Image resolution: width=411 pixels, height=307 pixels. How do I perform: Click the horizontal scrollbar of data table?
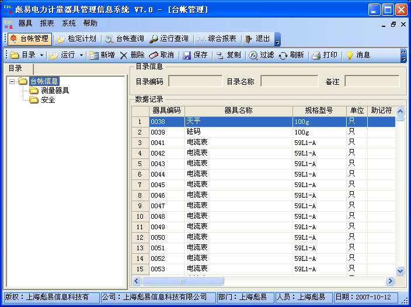263,281
